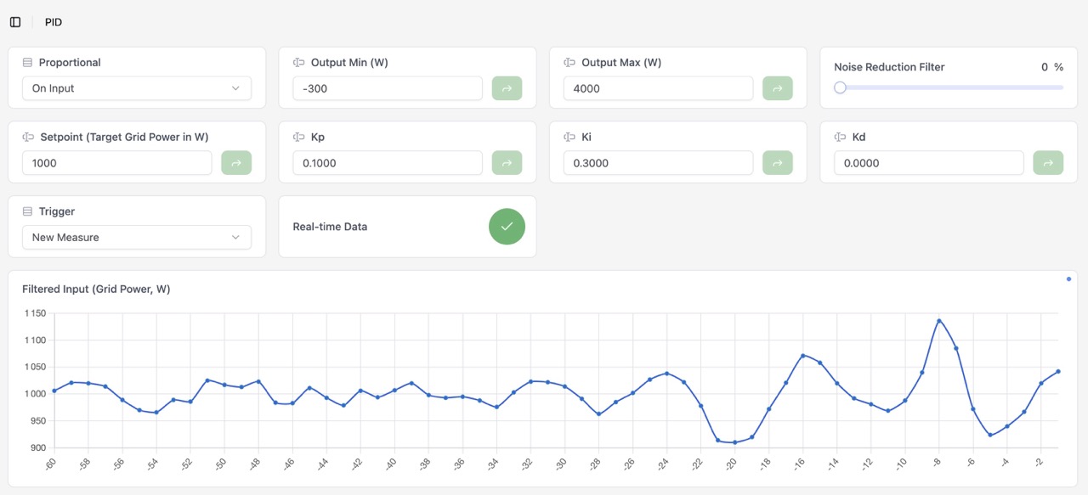Click the PID page title

(54, 22)
